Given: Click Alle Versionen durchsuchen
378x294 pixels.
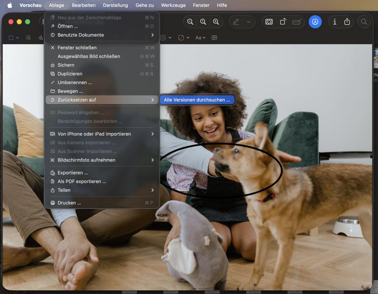Looking at the screenshot, I should 197,100.
